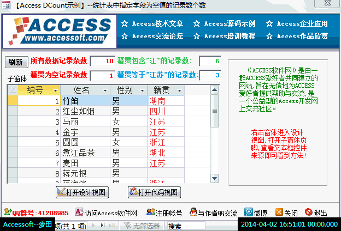Click the orange X 关闭 icon

tap(279, 212)
